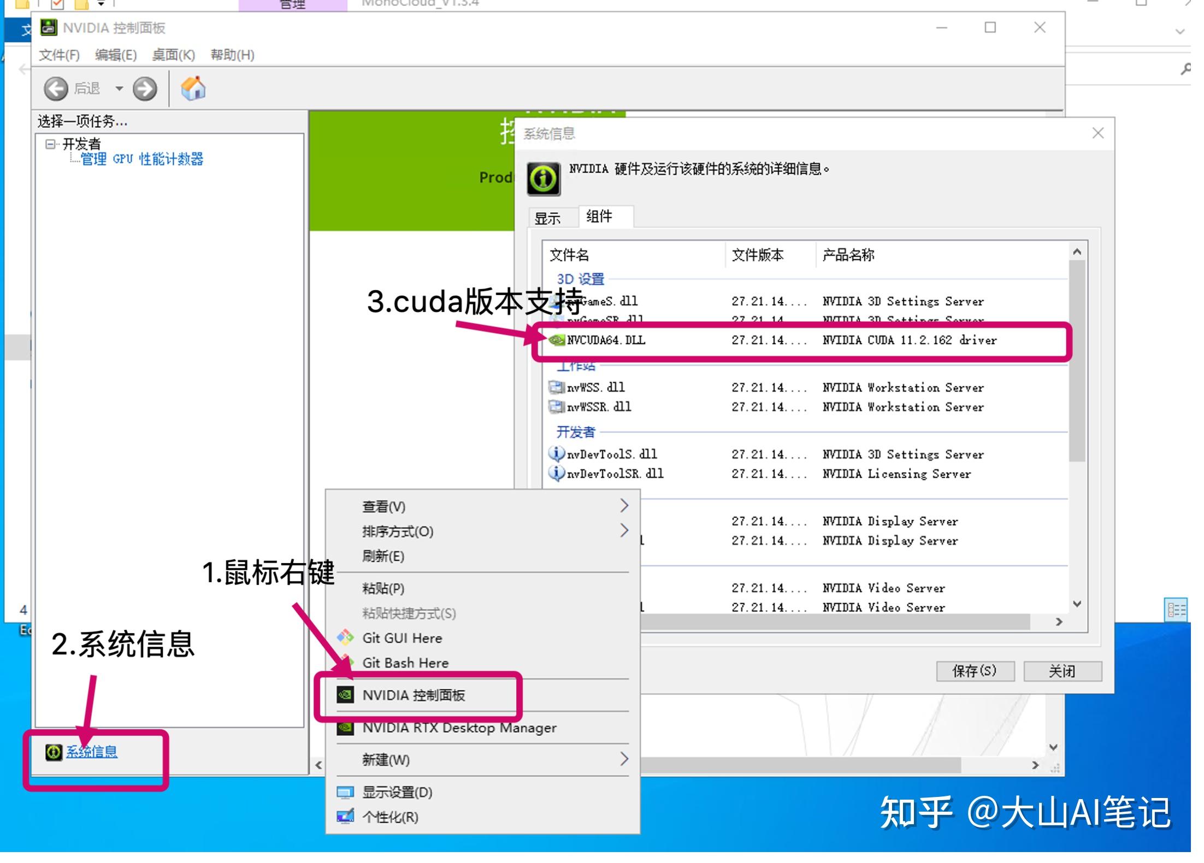Click the Forward navigation arrow icon
This screenshot has height=863, width=1204.
tap(144, 88)
